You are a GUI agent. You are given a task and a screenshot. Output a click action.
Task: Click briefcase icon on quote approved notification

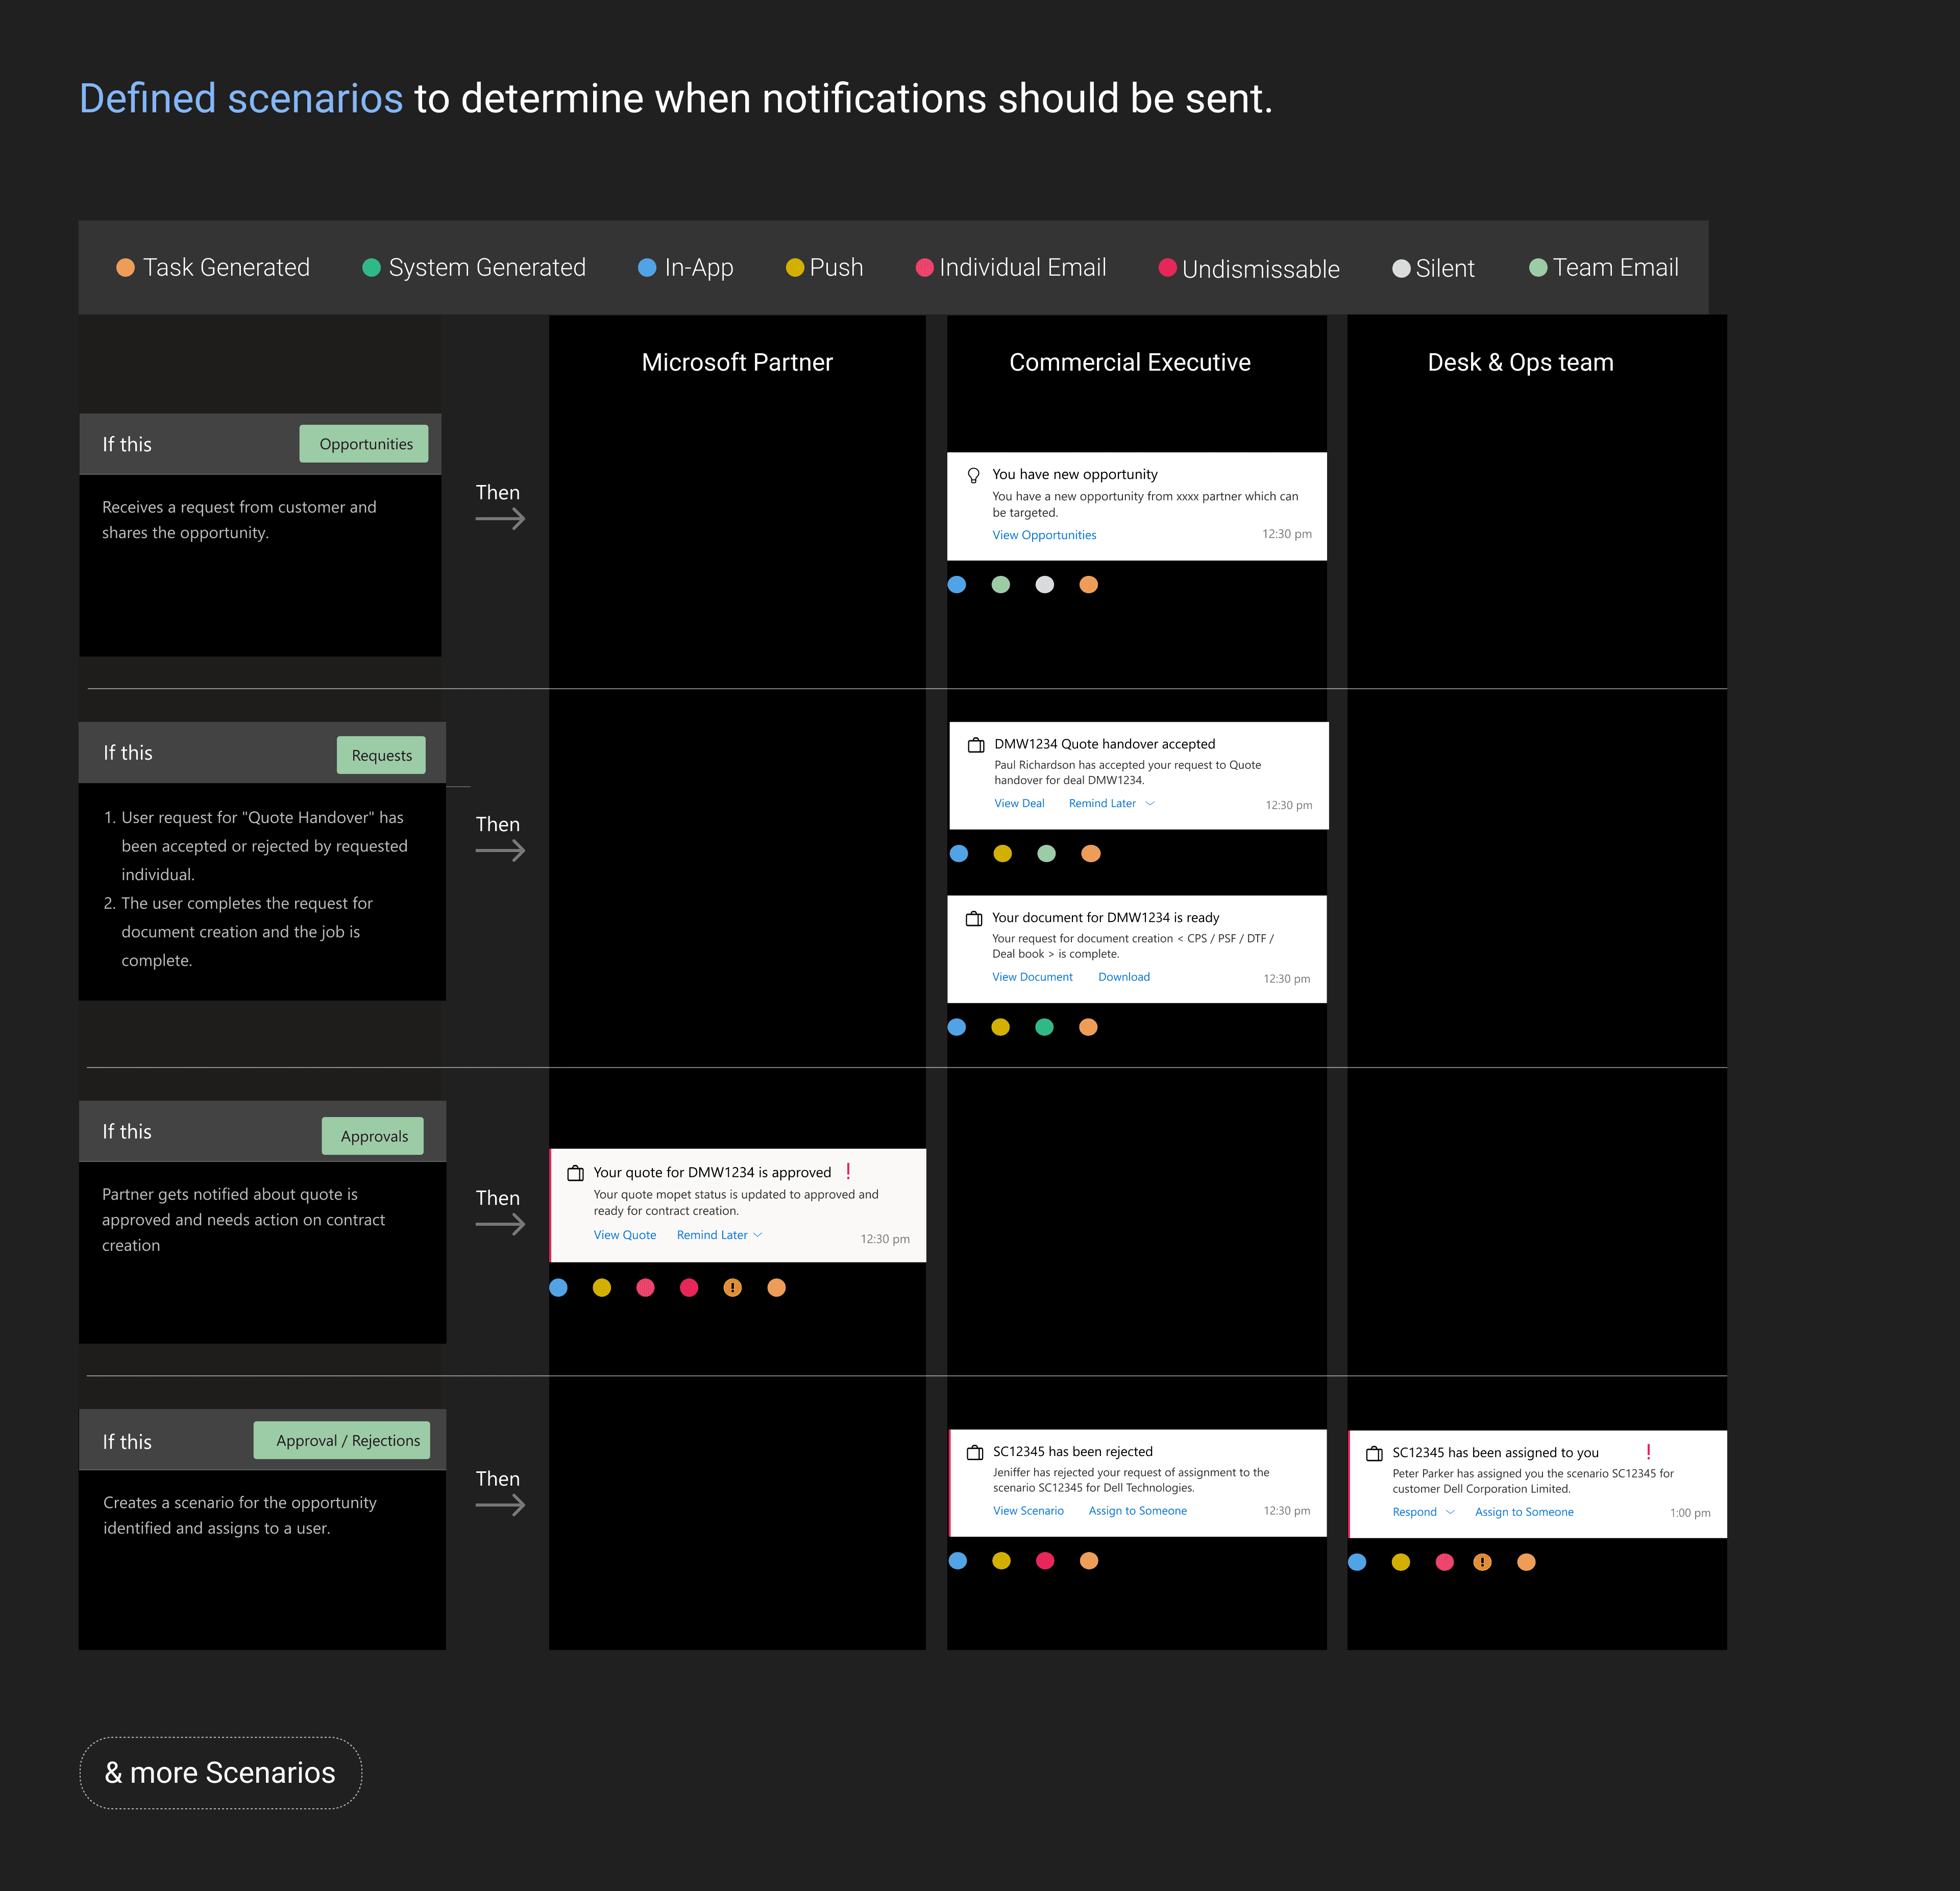[575, 1173]
